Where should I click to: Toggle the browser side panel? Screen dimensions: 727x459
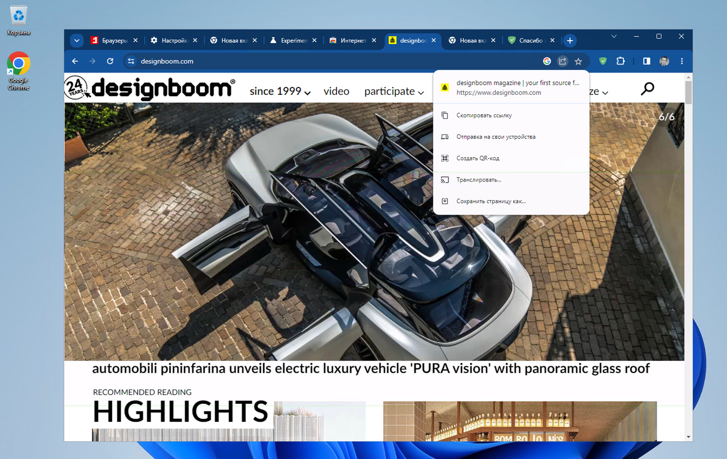click(647, 61)
